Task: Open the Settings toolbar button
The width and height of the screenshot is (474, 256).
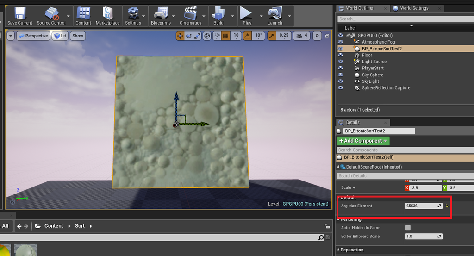Action: [x=133, y=16]
